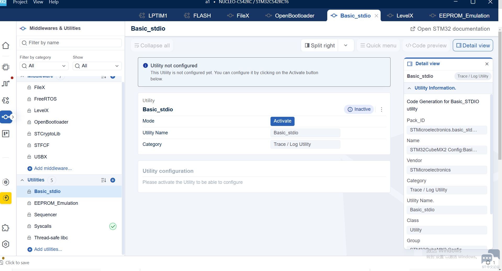This screenshot has height=271, width=502.
Task: Click Add utilities... link
Action: [x=45, y=249]
